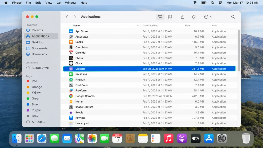Select the Books app icon
Viewport: 263px width, 148px height.
(x=71, y=42)
